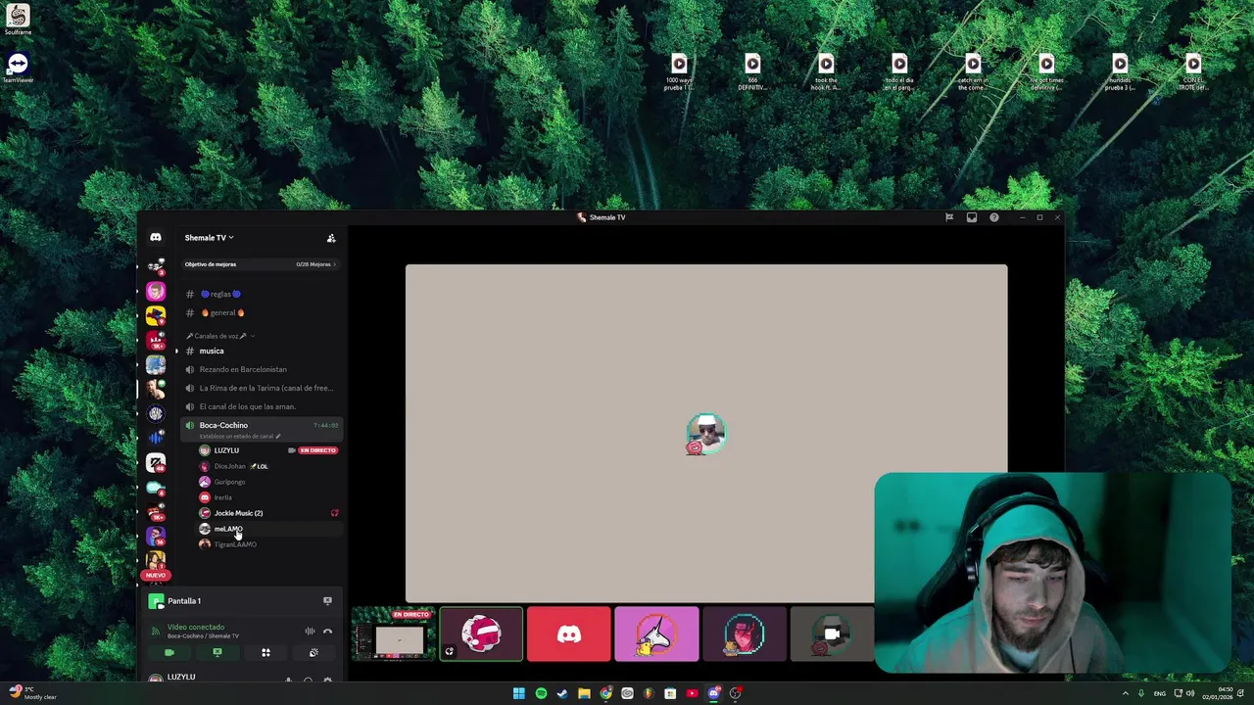Select the red Discord logo participant tile
This screenshot has width=1254, height=705.
(568, 634)
